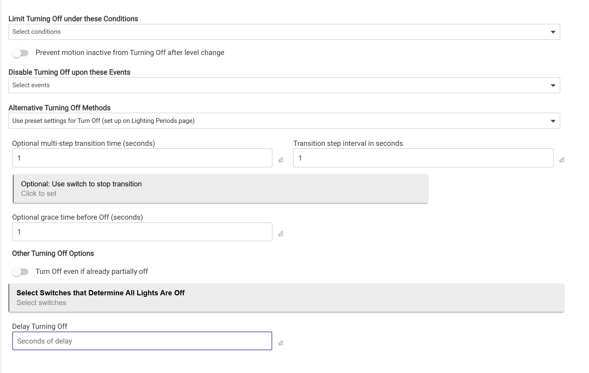The image size is (589, 373).
Task: Click Optional: Use switch to stop transition
Action: click(x=220, y=189)
